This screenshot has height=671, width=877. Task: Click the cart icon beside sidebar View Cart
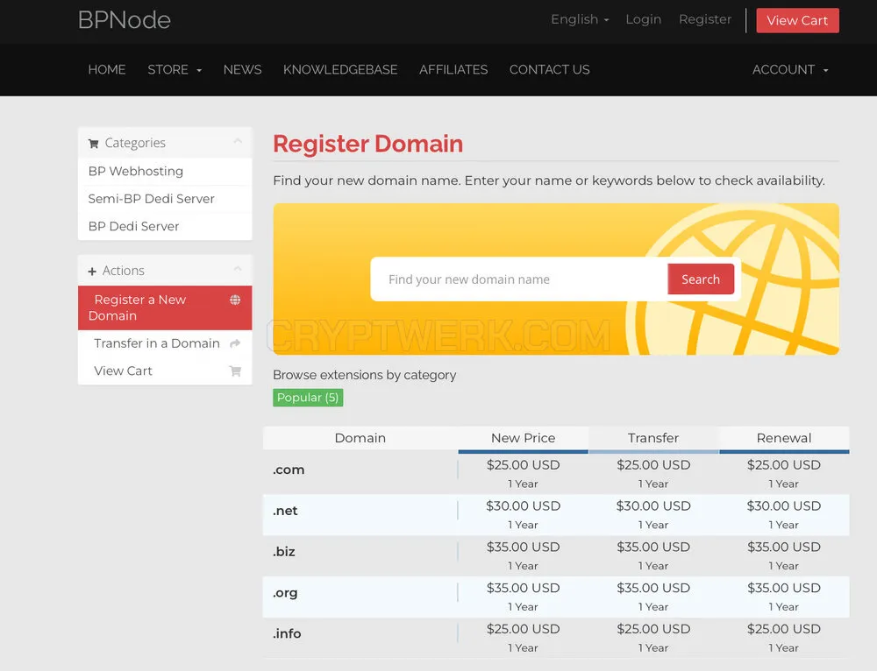(x=235, y=371)
